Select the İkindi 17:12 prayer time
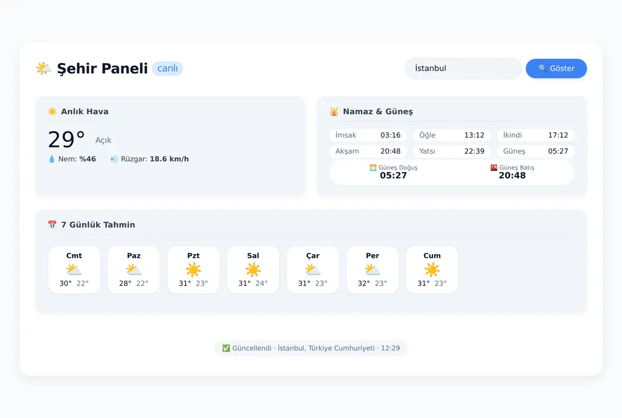 [x=536, y=135]
